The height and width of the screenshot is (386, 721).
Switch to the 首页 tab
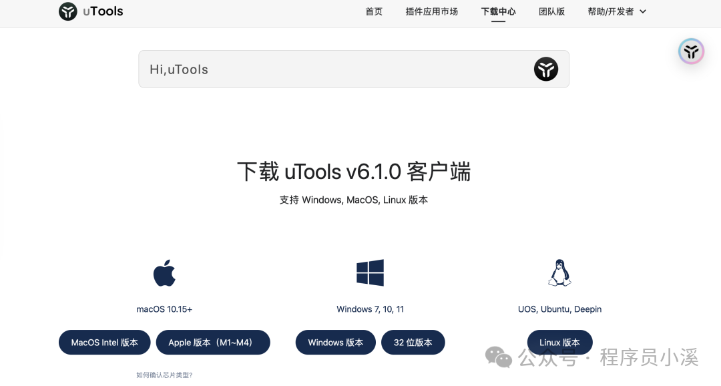point(374,11)
